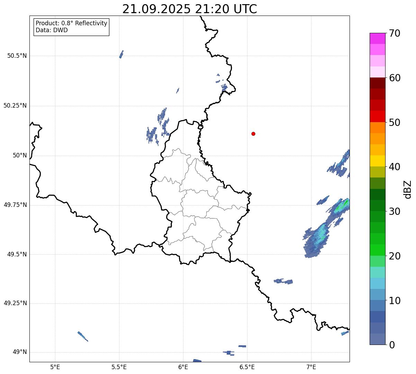Click the 6°E longitude label

183,367
